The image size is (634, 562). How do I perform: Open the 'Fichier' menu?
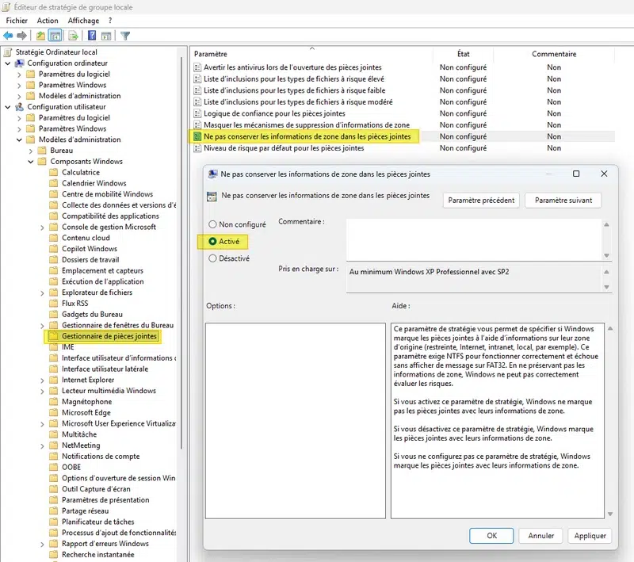tap(17, 21)
